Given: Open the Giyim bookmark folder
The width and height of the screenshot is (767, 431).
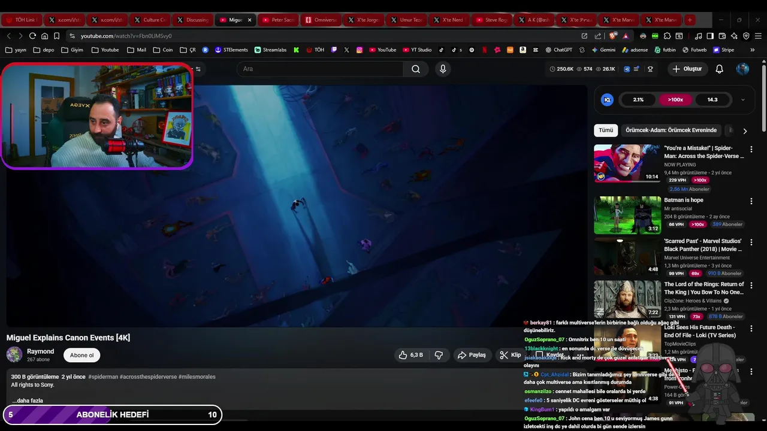Looking at the screenshot, I should click(x=72, y=50).
